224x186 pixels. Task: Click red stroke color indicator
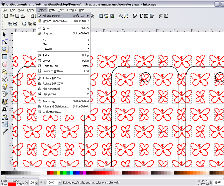[12, 184]
